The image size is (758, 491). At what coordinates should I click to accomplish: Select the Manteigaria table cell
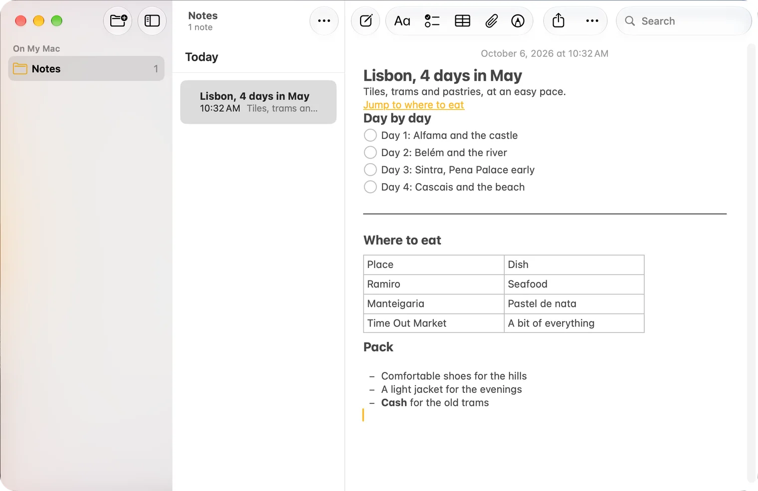(x=433, y=303)
